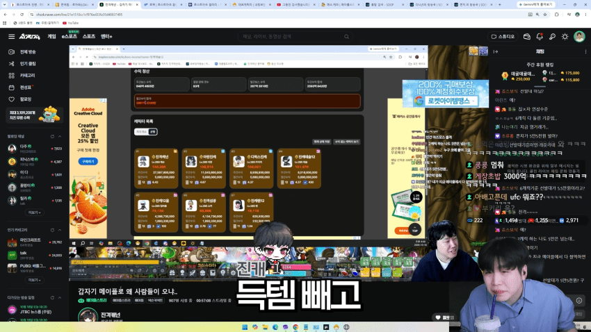Open 마인크래프트 in popular categories

[30, 242]
